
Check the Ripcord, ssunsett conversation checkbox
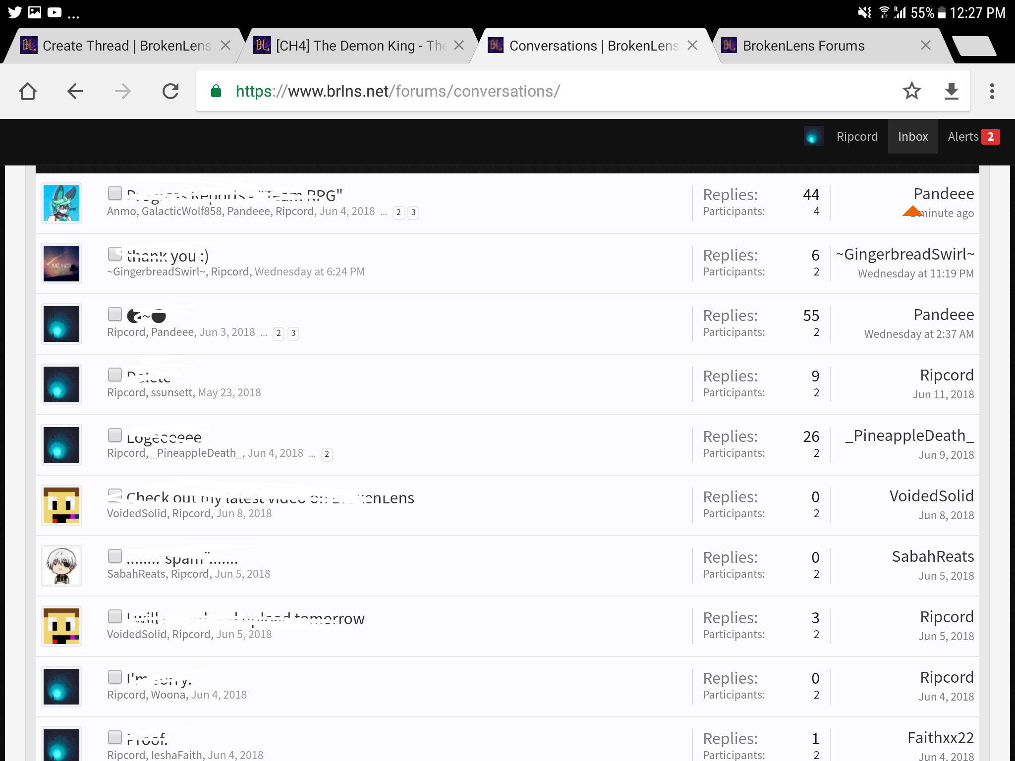[x=115, y=375]
